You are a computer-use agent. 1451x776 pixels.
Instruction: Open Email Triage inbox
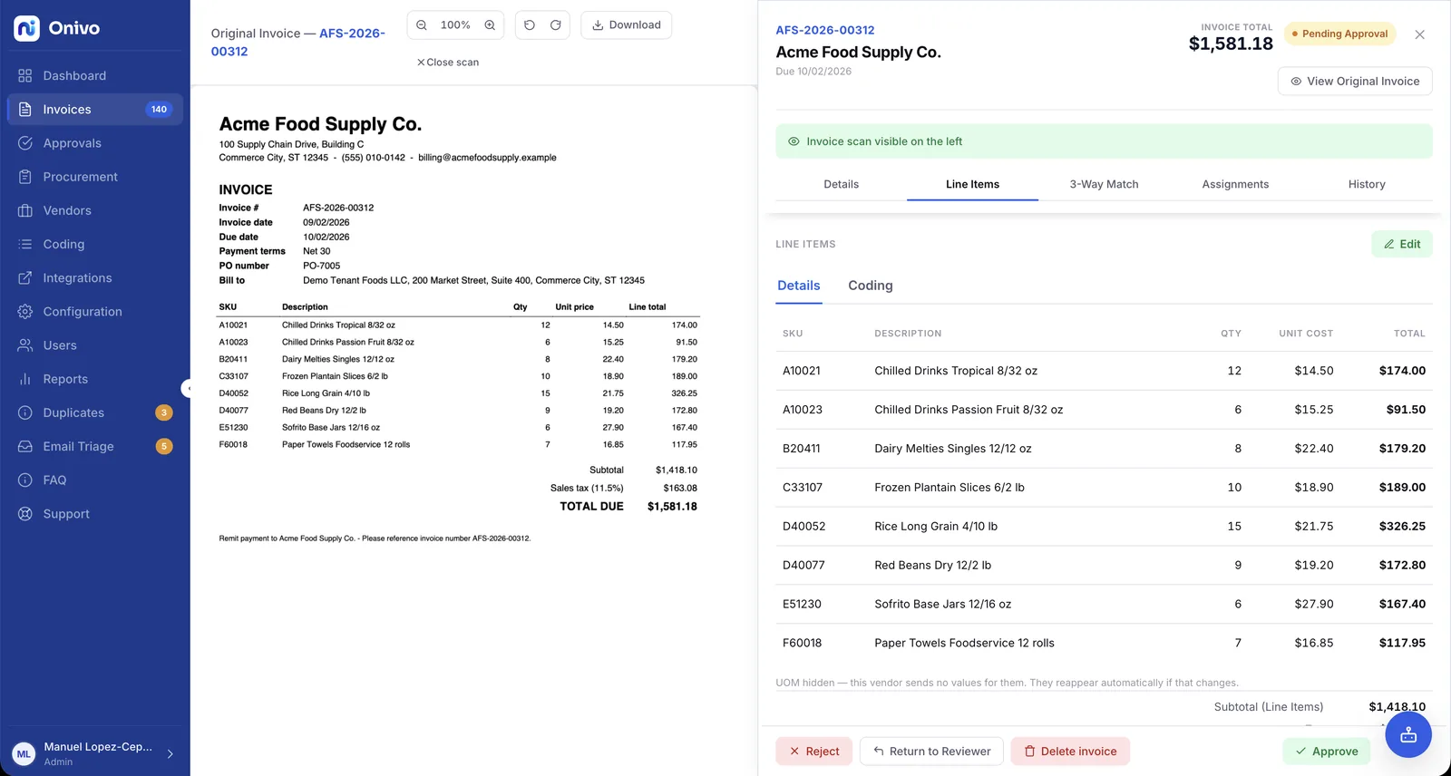(95, 446)
